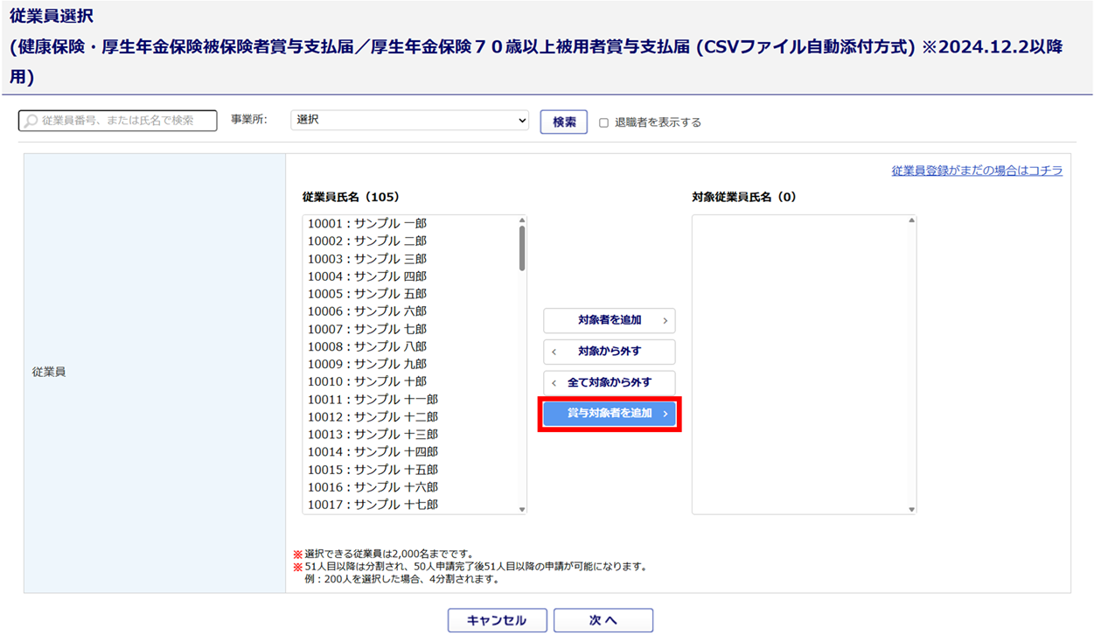
Task: Select 10003：サンプル 三郎 in employee list
Action: [x=410, y=259]
